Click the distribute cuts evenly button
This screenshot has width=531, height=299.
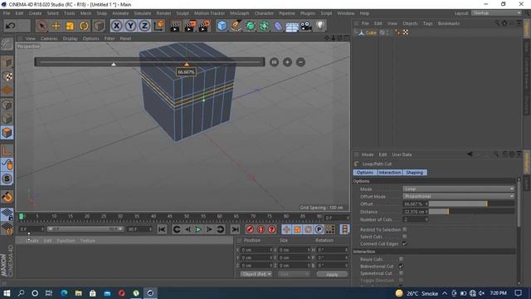click(274, 62)
